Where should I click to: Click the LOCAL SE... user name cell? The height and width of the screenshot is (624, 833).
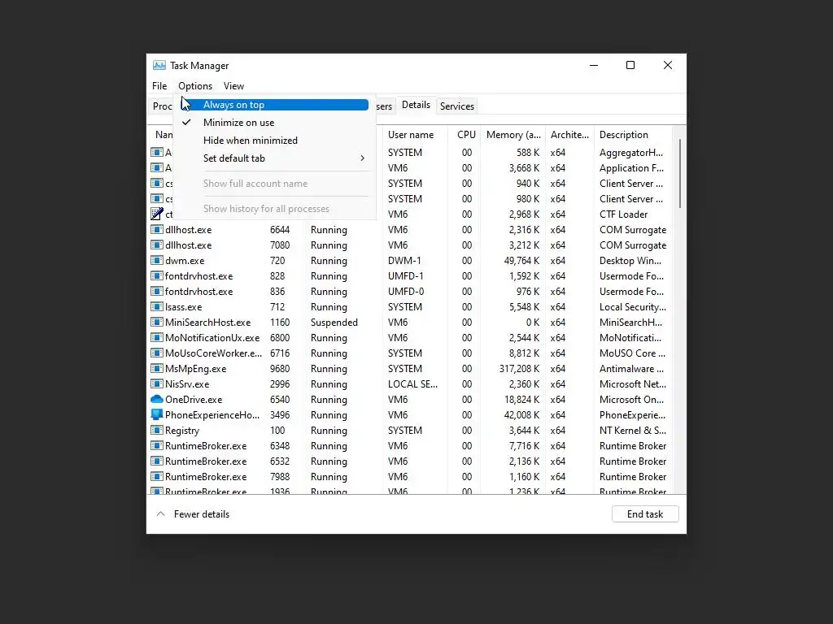pyautogui.click(x=412, y=384)
